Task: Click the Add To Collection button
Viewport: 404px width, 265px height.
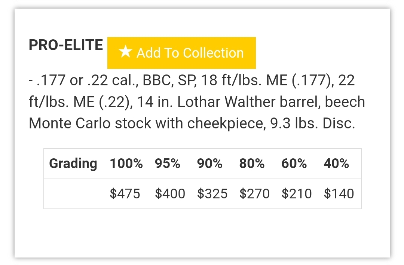Action: click(181, 53)
